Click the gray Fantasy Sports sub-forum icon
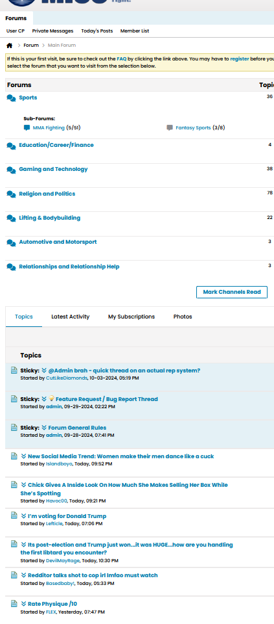Screen dimensions: 274x624 (x=170, y=128)
